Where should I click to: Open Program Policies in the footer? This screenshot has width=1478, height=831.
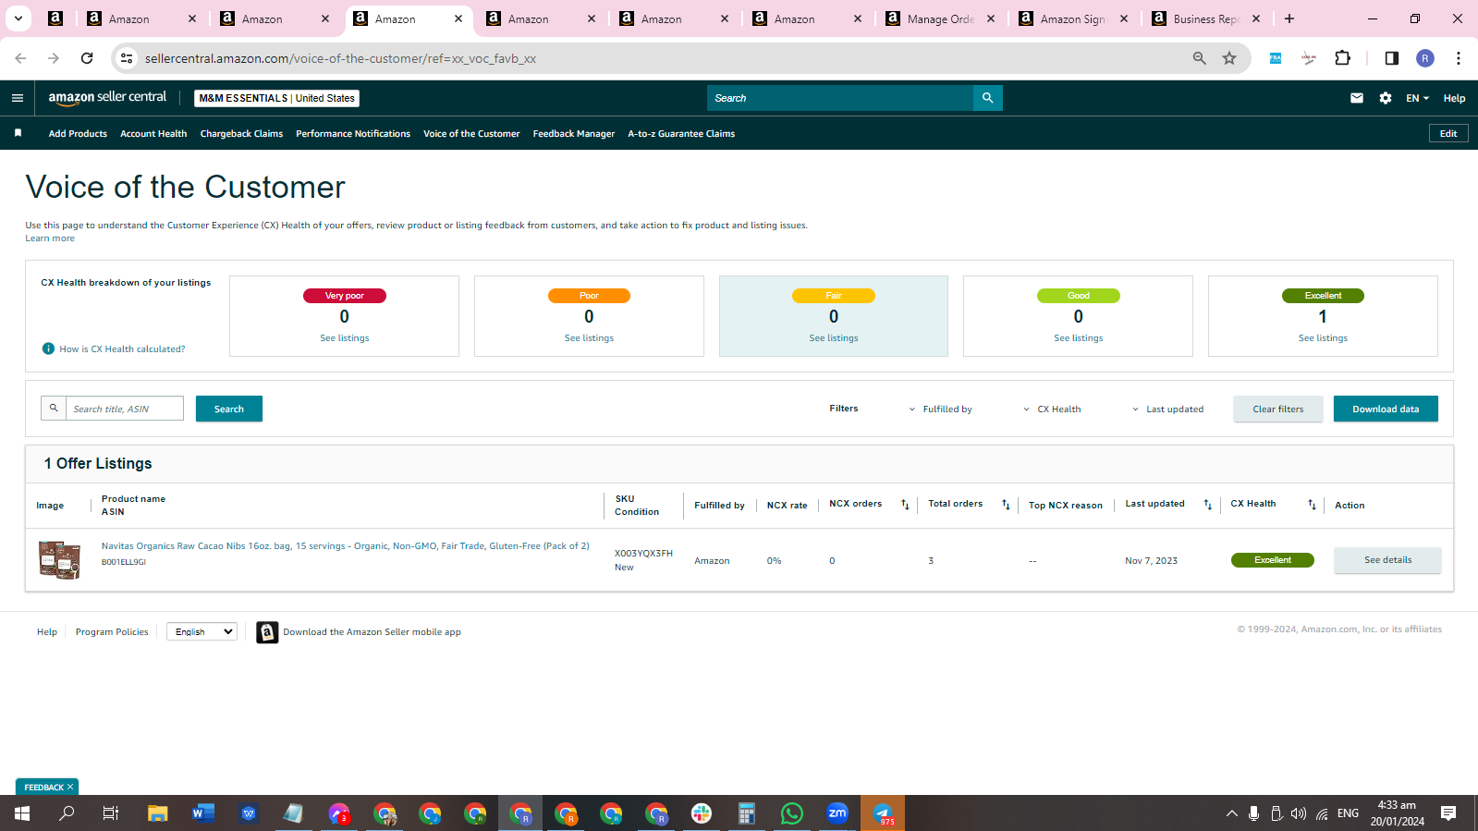click(x=112, y=632)
